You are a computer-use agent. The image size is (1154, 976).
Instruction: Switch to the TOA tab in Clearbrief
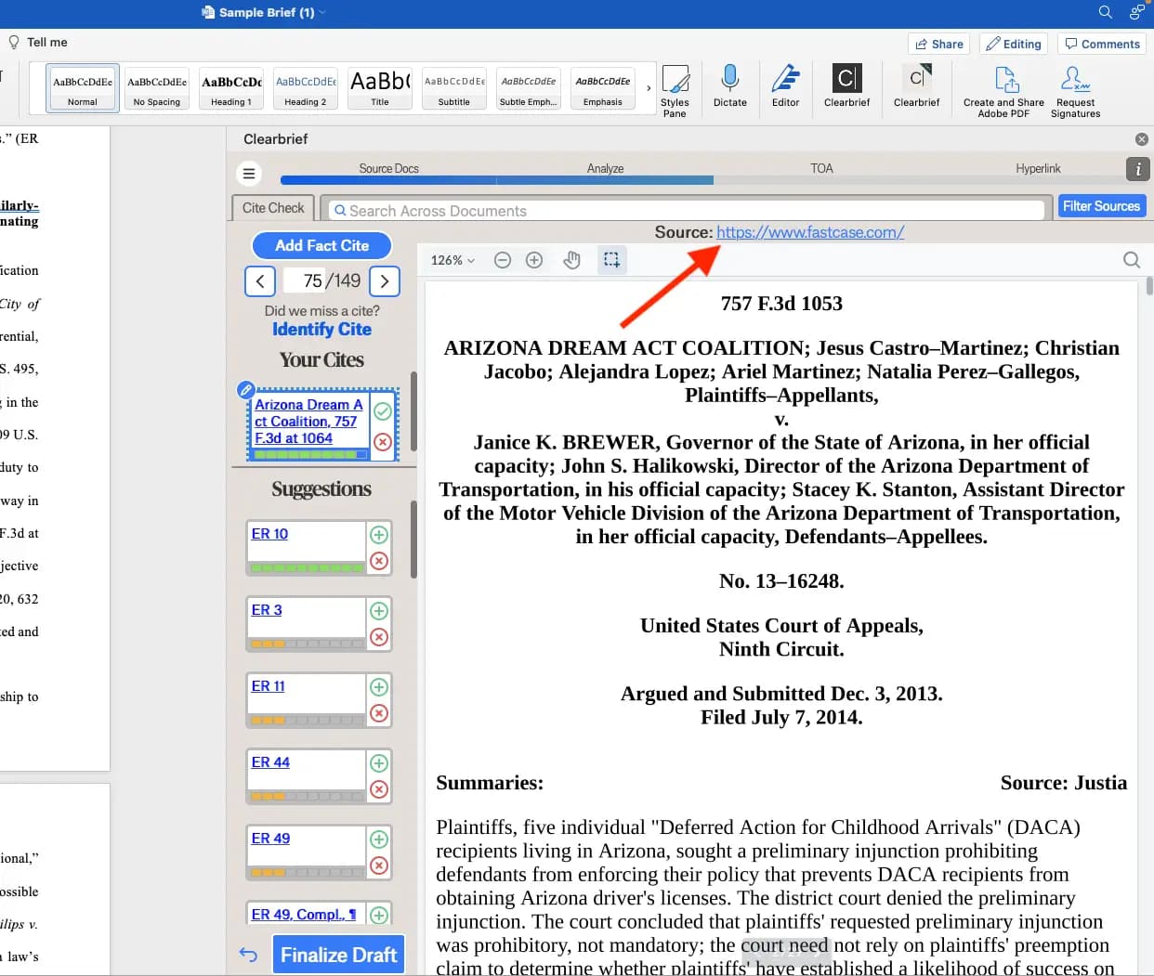[x=821, y=168]
